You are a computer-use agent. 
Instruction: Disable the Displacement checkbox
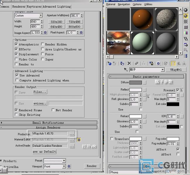[16, 54]
